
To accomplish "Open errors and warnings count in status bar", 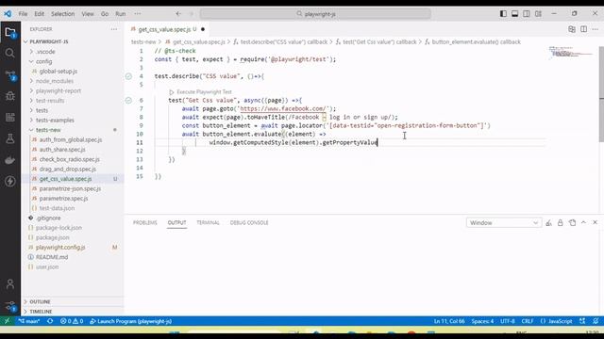I will (72, 321).
